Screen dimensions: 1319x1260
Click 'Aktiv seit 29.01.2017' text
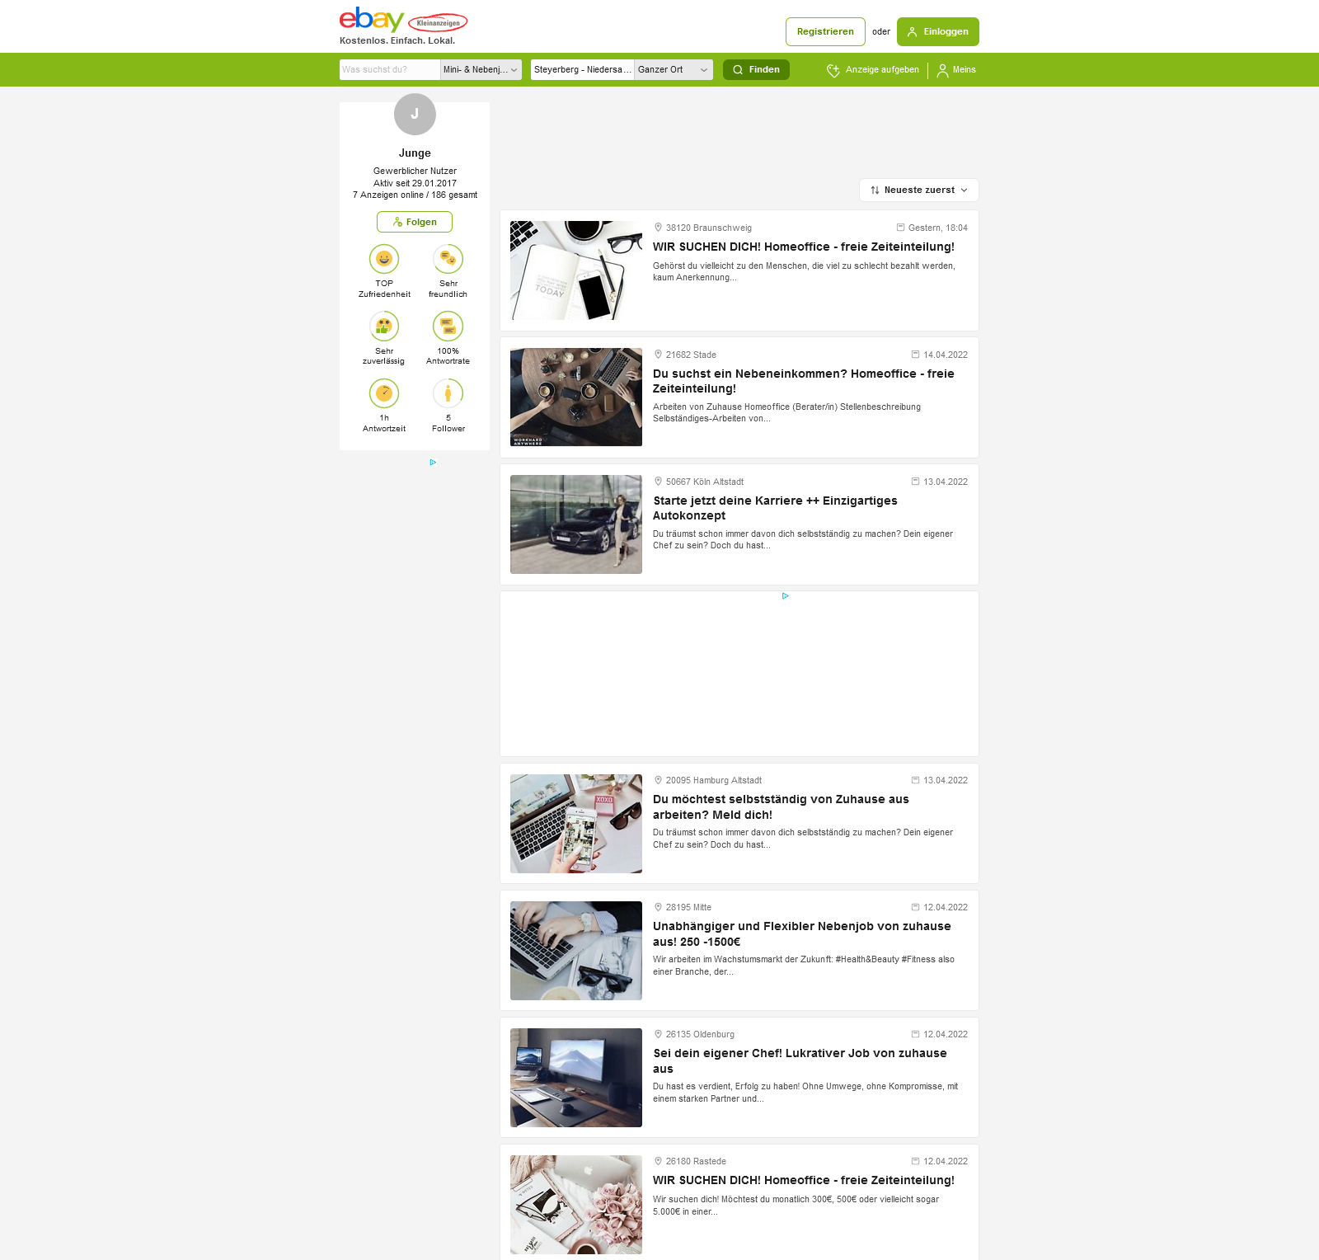pos(415,183)
